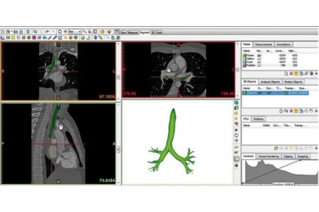Select the Contrast tab

(248, 156)
